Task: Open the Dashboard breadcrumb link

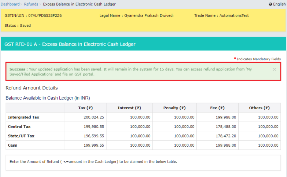Action: pyautogui.click(x=10, y=4)
